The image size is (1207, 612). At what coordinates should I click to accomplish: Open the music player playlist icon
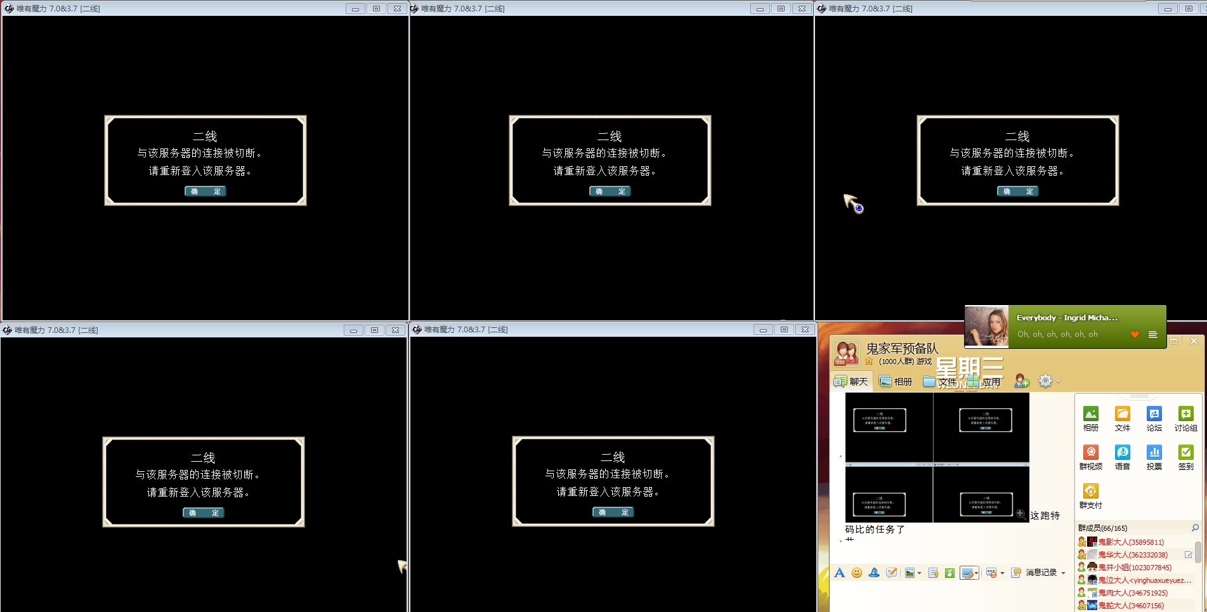coord(1152,334)
